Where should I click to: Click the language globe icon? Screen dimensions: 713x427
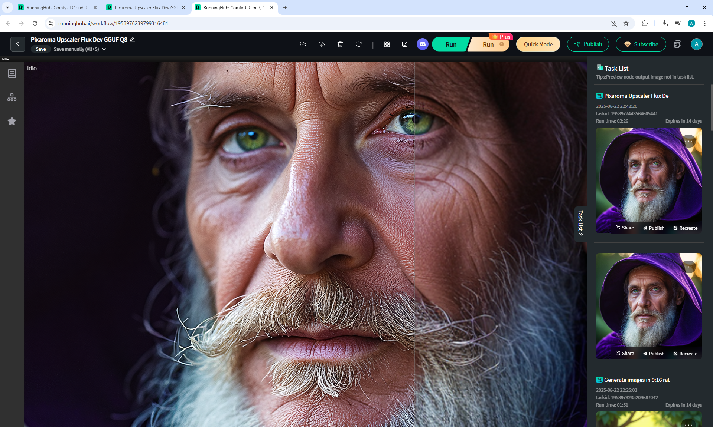pyautogui.click(x=677, y=44)
